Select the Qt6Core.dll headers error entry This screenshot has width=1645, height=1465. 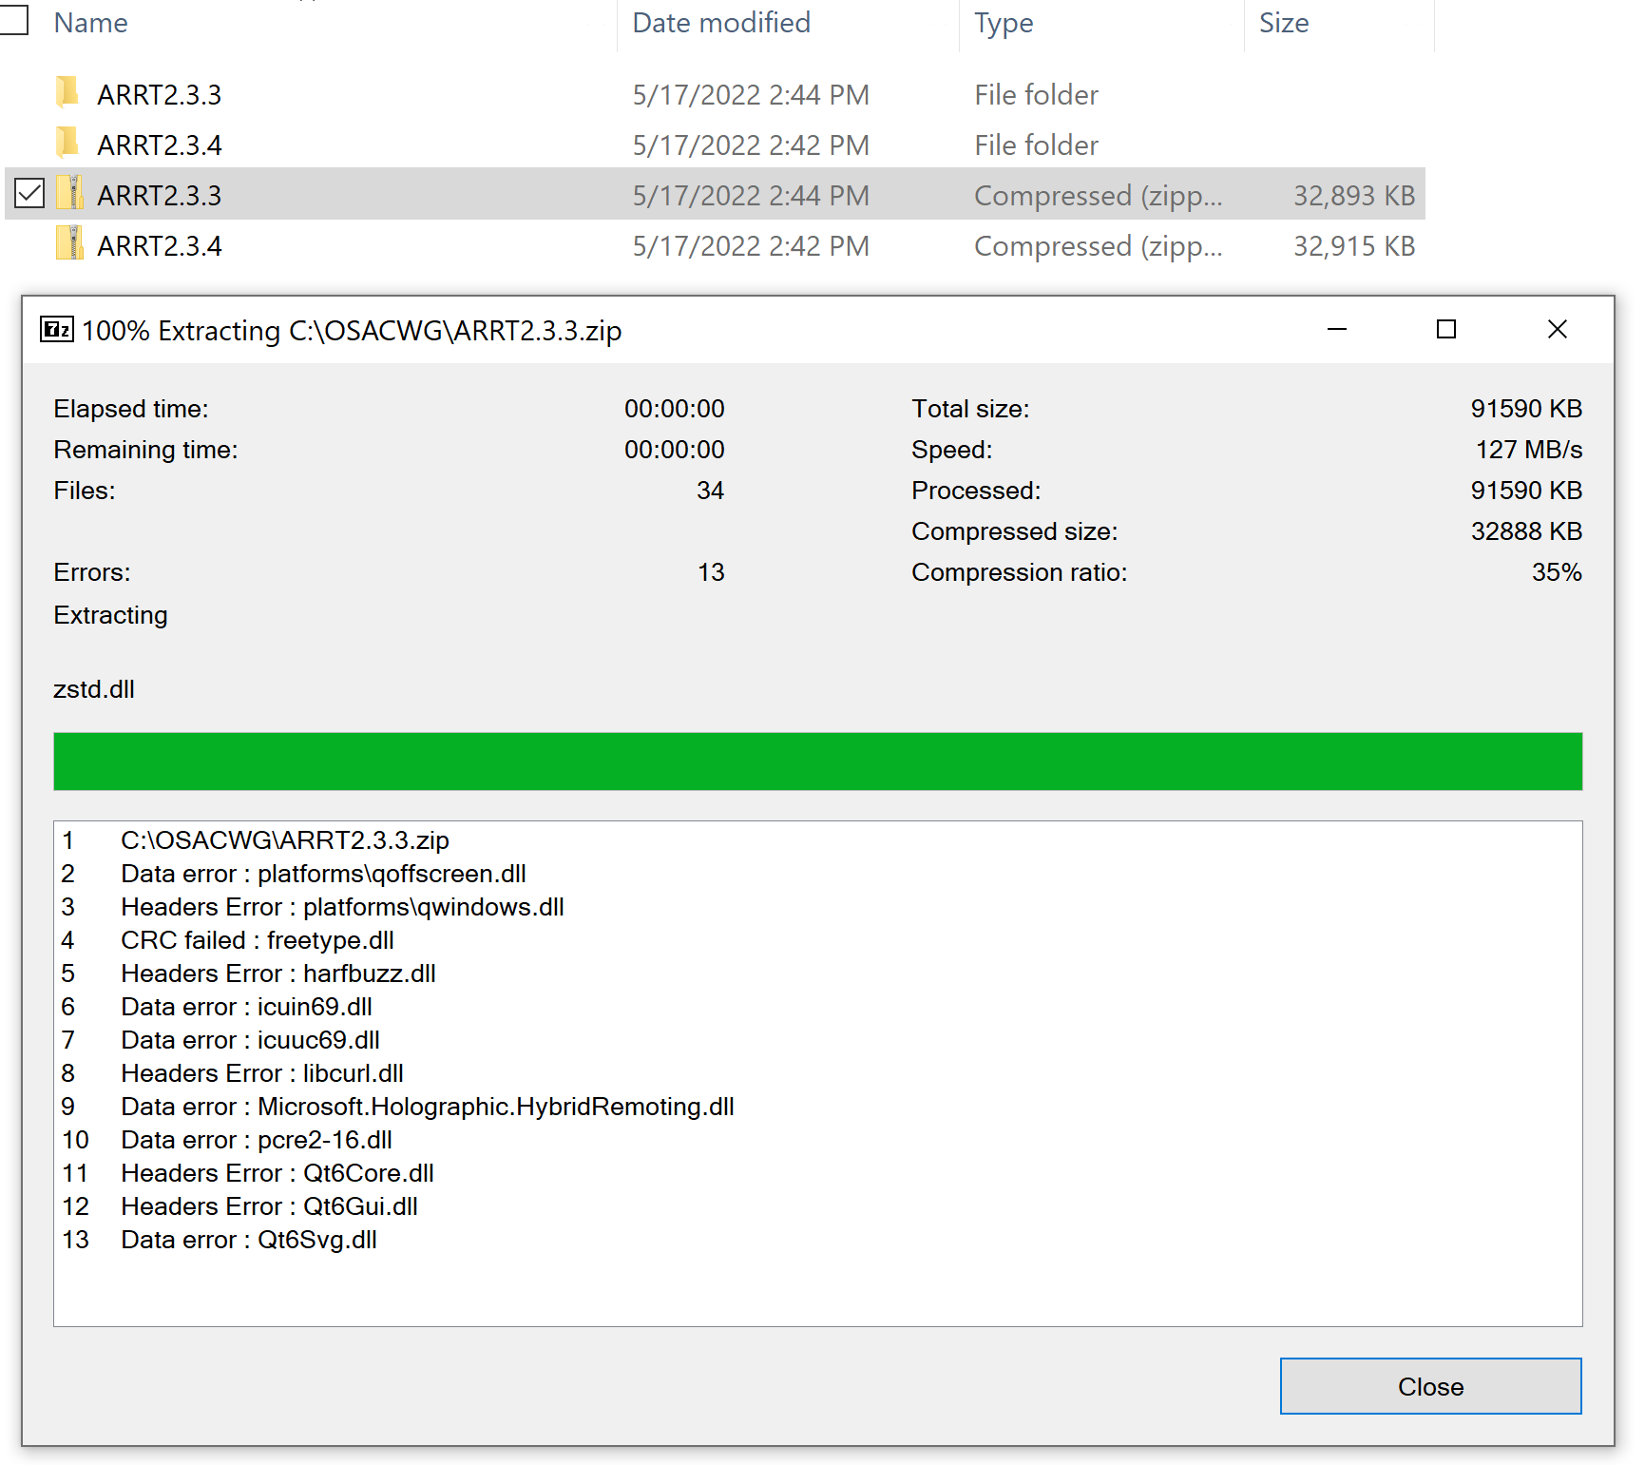277,1173
